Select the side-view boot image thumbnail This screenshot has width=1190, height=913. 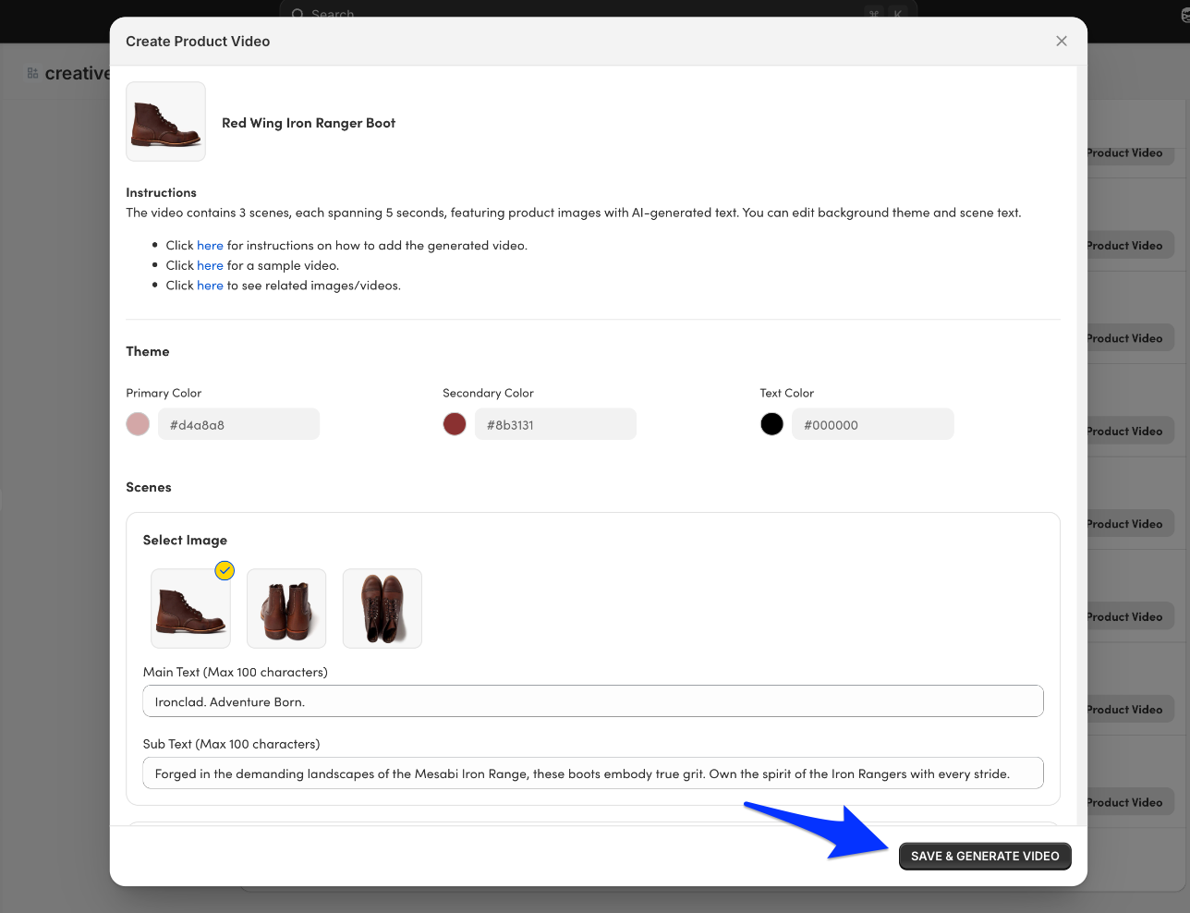(190, 608)
